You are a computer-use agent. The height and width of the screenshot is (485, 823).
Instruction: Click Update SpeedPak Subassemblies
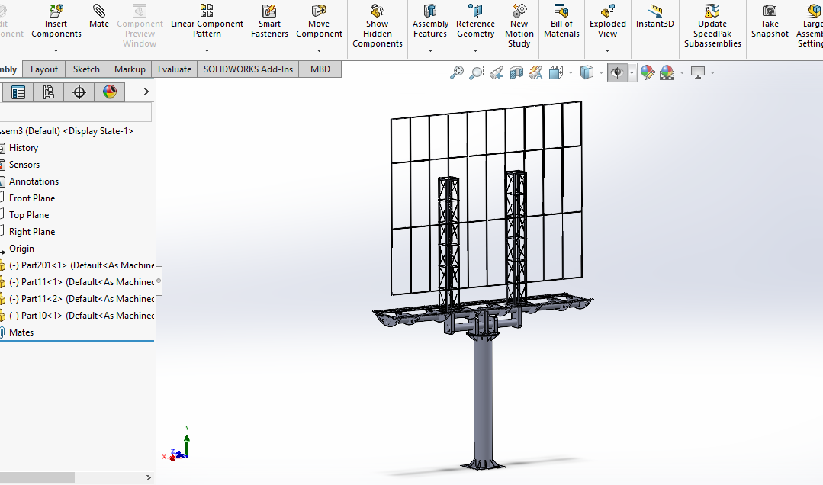(712, 26)
